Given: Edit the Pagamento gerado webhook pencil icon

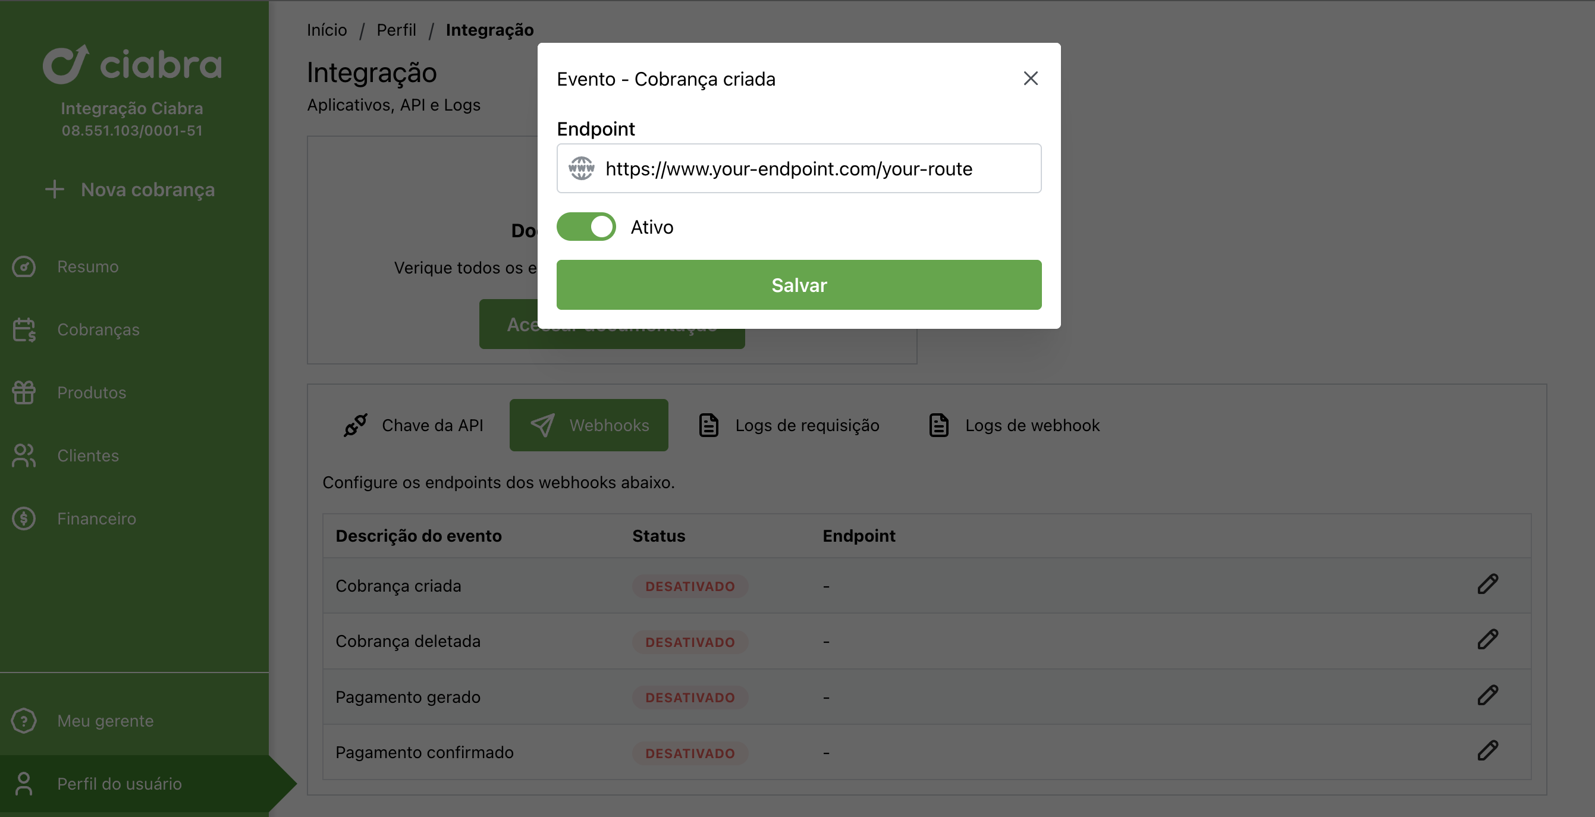Looking at the screenshot, I should click(x=1488, y=695).
